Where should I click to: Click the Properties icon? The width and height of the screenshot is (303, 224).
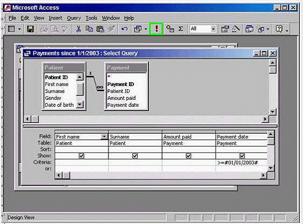tap(225, 29)
